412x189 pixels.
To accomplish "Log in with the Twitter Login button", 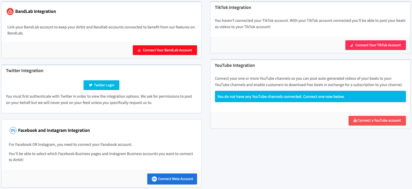I will [101, 85].
